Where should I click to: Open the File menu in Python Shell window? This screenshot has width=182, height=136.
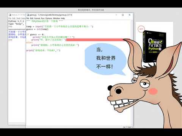(x=10, y=18)
